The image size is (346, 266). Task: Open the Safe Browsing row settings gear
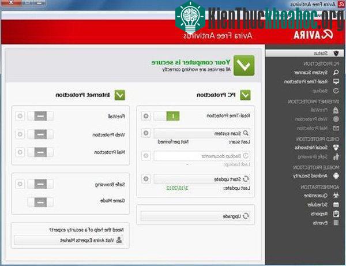[20, 184]
